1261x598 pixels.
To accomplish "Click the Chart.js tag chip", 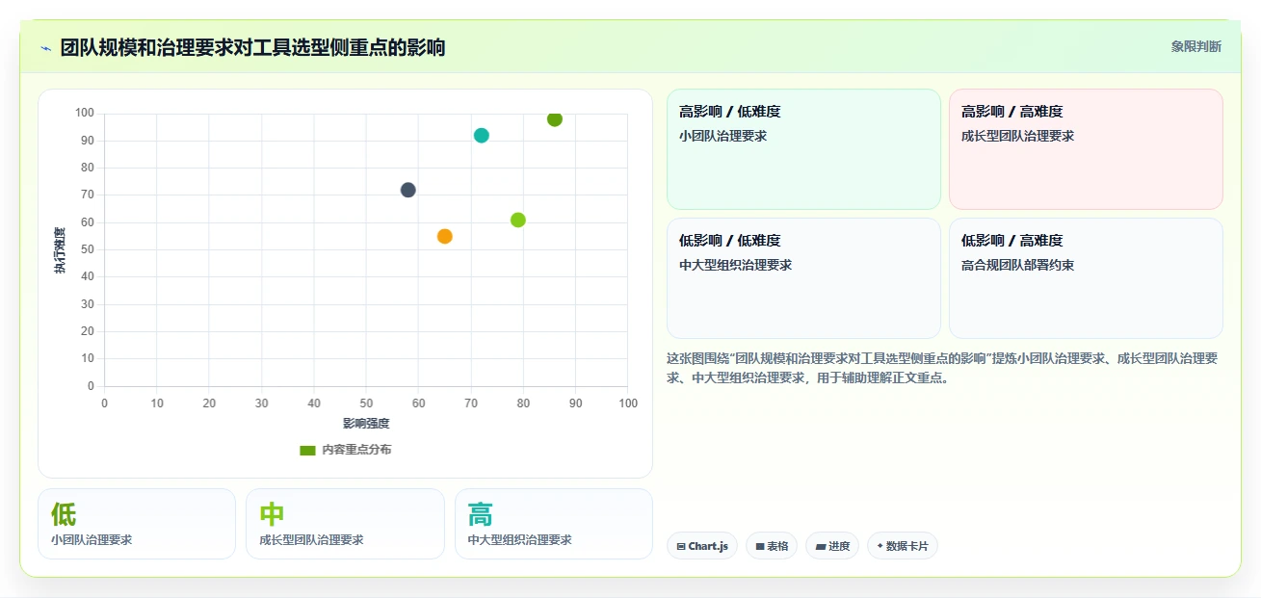I will pyautogui.click(x=702, y=546).
